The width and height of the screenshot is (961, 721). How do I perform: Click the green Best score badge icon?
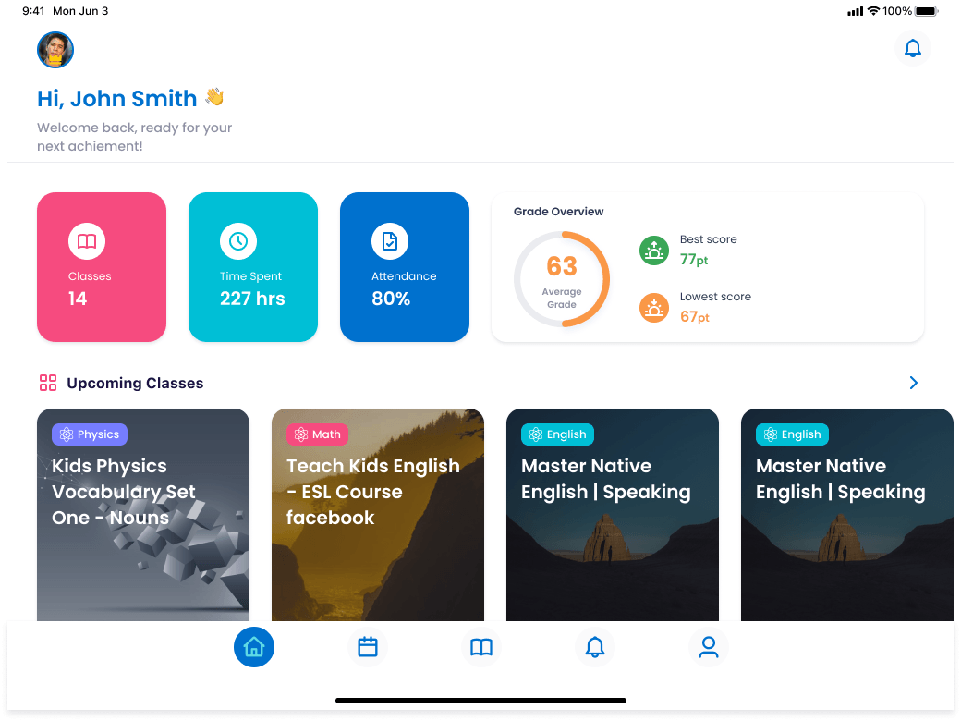(654, 250)
